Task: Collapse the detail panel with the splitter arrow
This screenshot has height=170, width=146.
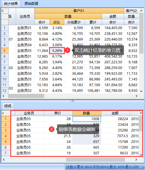Action: coord(72,101)
